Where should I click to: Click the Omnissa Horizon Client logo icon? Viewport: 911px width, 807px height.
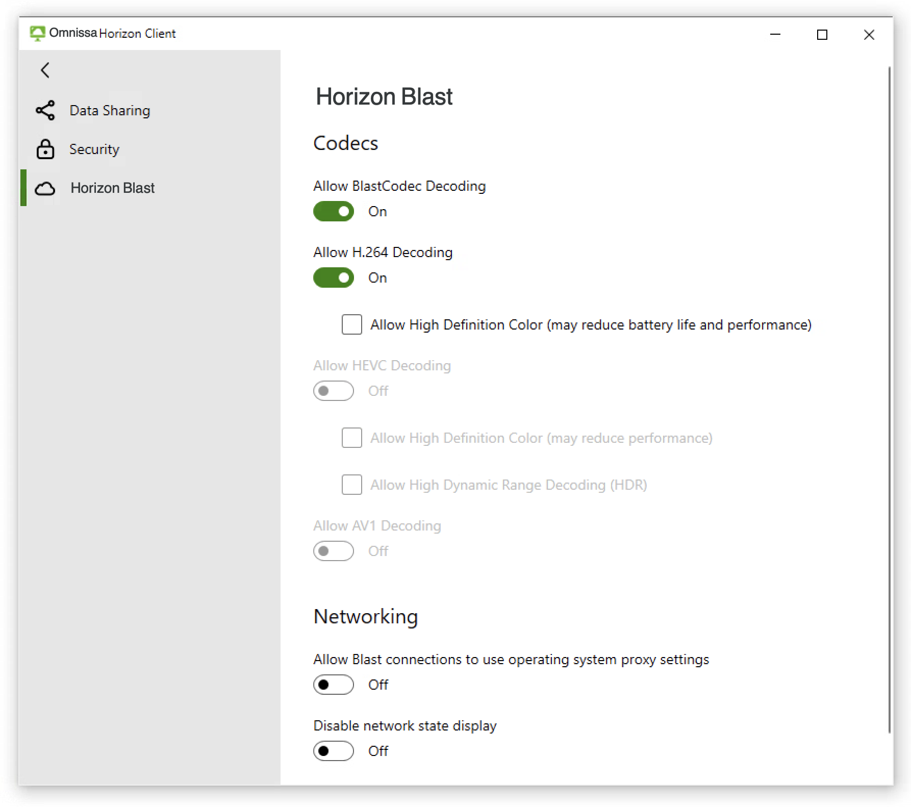(x=37, y=34)
